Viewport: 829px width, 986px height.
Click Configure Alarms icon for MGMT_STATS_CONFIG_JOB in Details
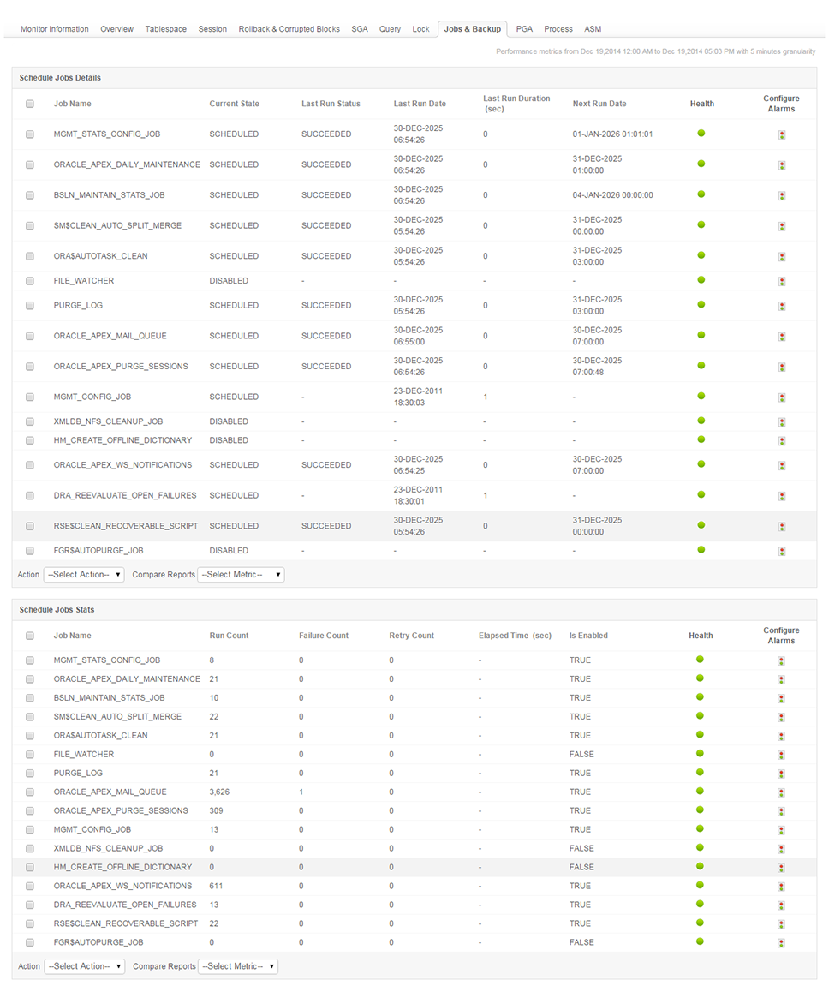782,135
